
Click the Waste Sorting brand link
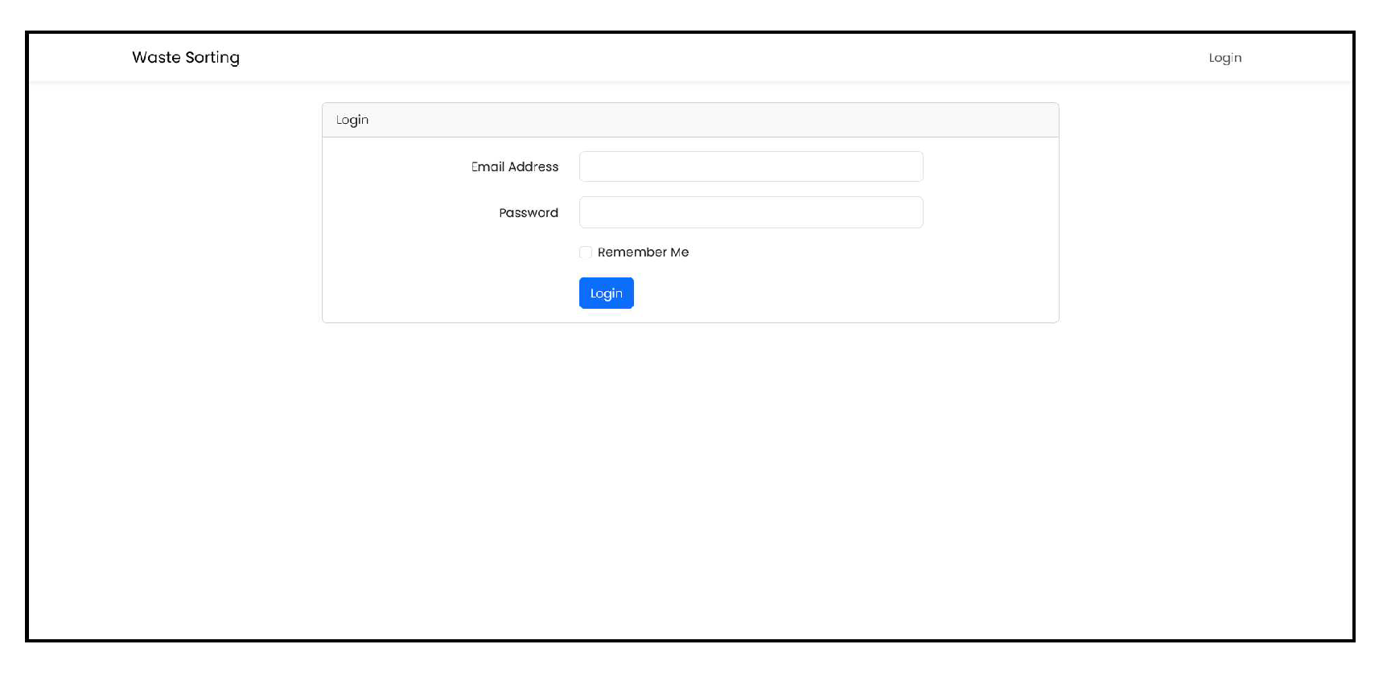pos(186,57)
